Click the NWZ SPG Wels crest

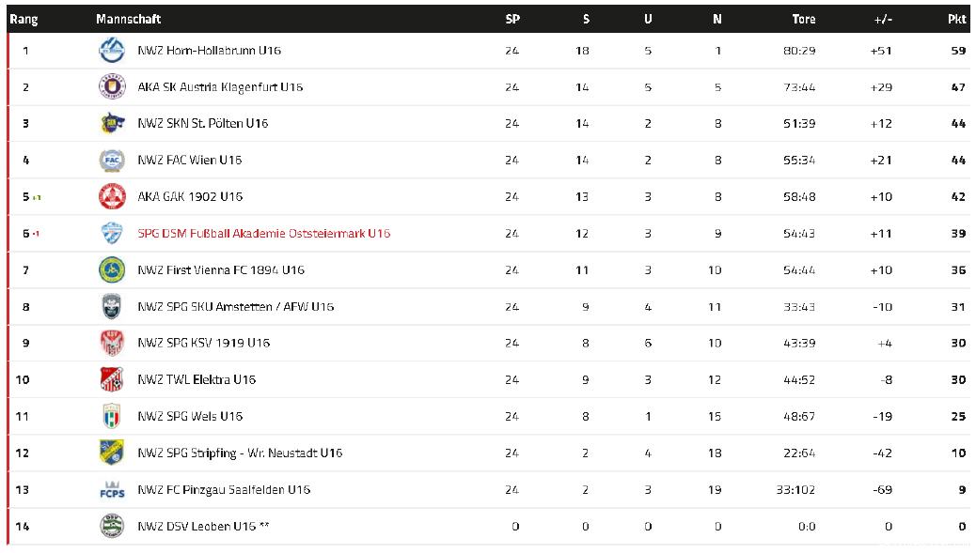click(x=112, y=417)
